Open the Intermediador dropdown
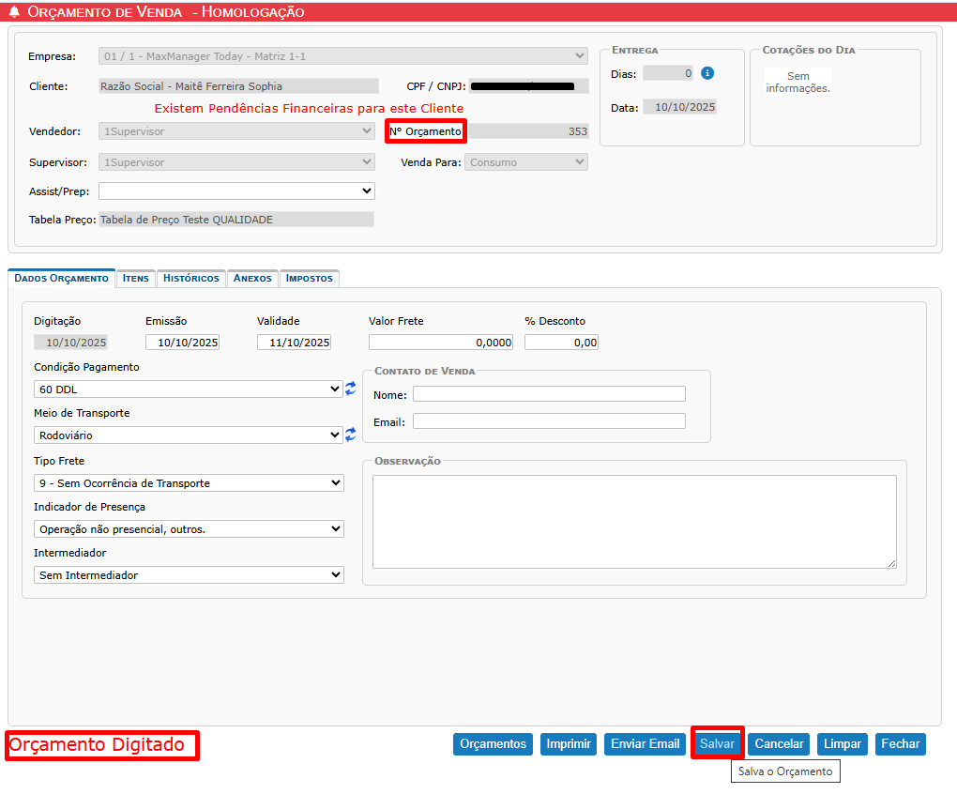957x794 pixels. click(189, 574)
